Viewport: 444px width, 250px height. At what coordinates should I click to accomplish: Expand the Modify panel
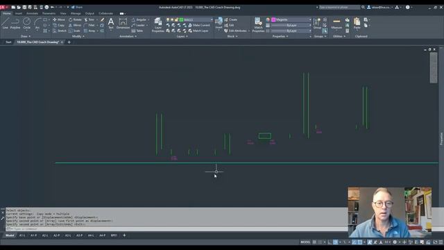[x=78, y=36]
